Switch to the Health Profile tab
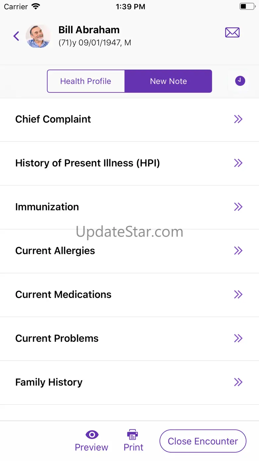This screenshot has width=259, height=461. point(86,81)
